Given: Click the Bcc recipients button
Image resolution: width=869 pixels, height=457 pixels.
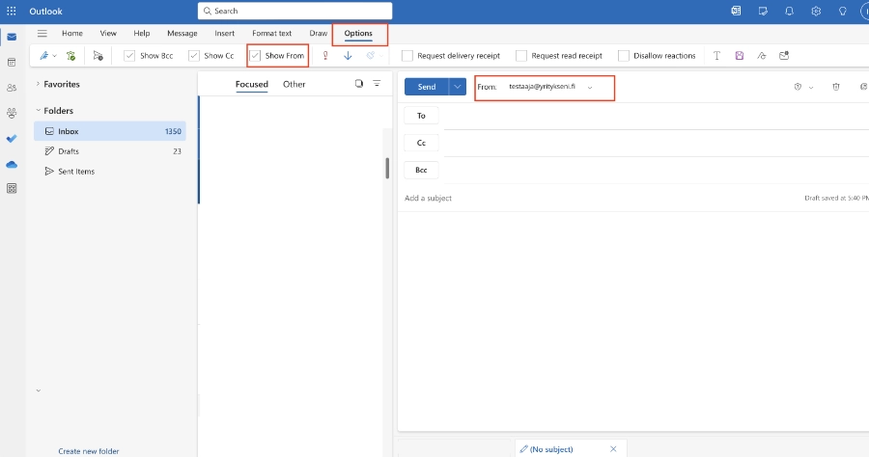Looking at the screenshot, I should tap(421, 170).
